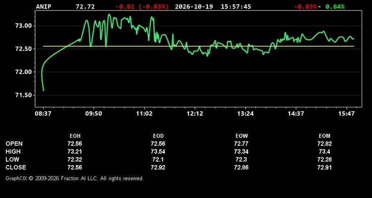The width and height of the screenshot is (372, 198).
Task: Select the EOW high value 73.34
Action: [241, 151]
